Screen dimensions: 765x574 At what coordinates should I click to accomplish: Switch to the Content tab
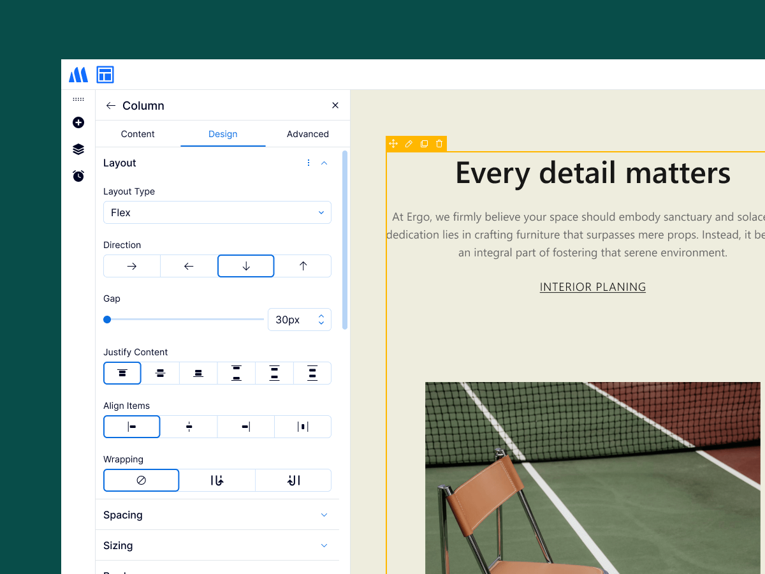tap(138, 134)
